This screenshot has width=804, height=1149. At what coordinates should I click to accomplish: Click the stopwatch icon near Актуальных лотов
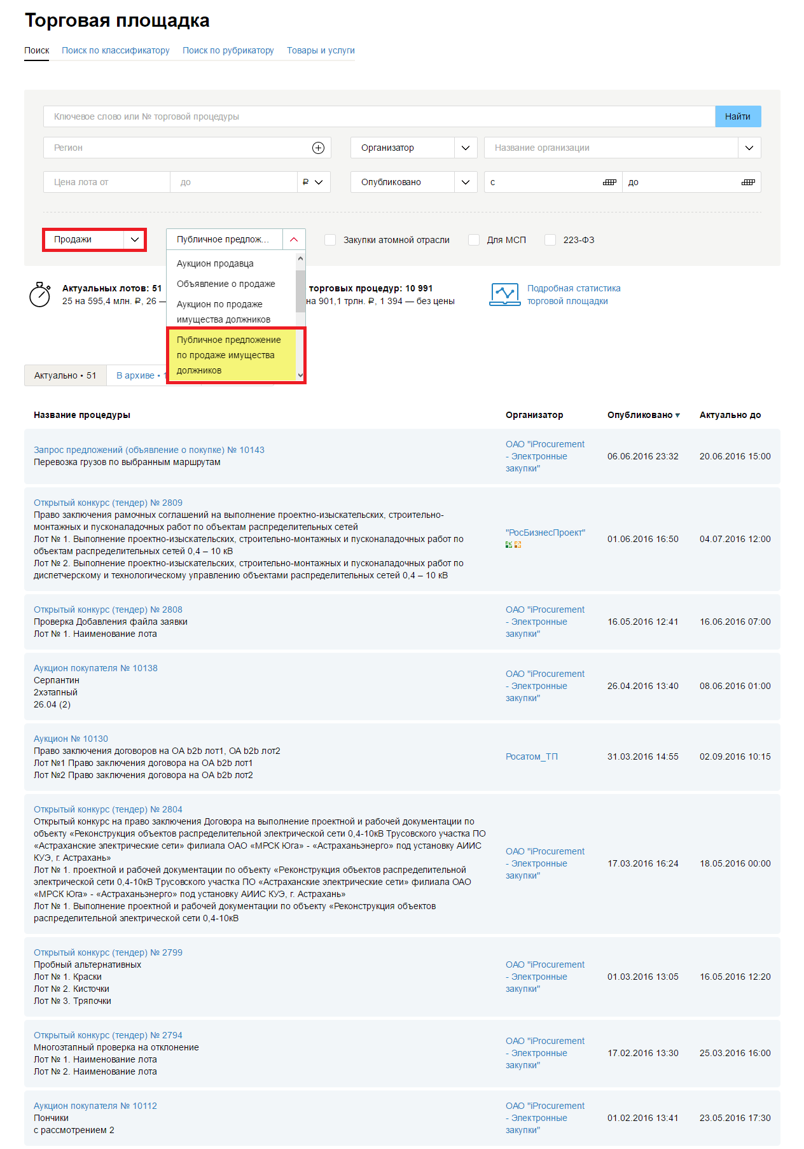pos(40,295)
